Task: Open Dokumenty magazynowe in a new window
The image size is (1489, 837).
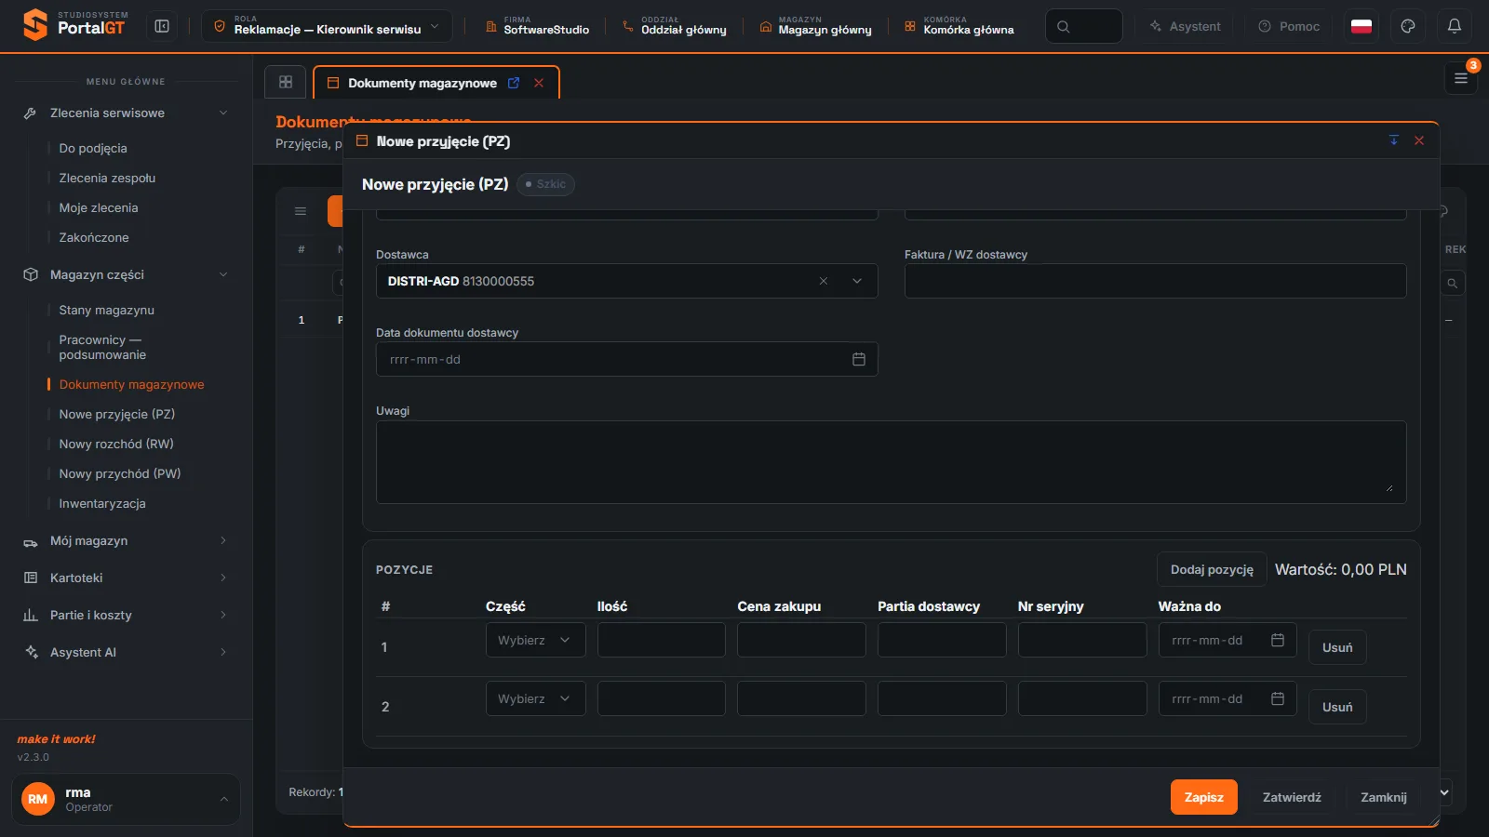Action: pos(514,83)
